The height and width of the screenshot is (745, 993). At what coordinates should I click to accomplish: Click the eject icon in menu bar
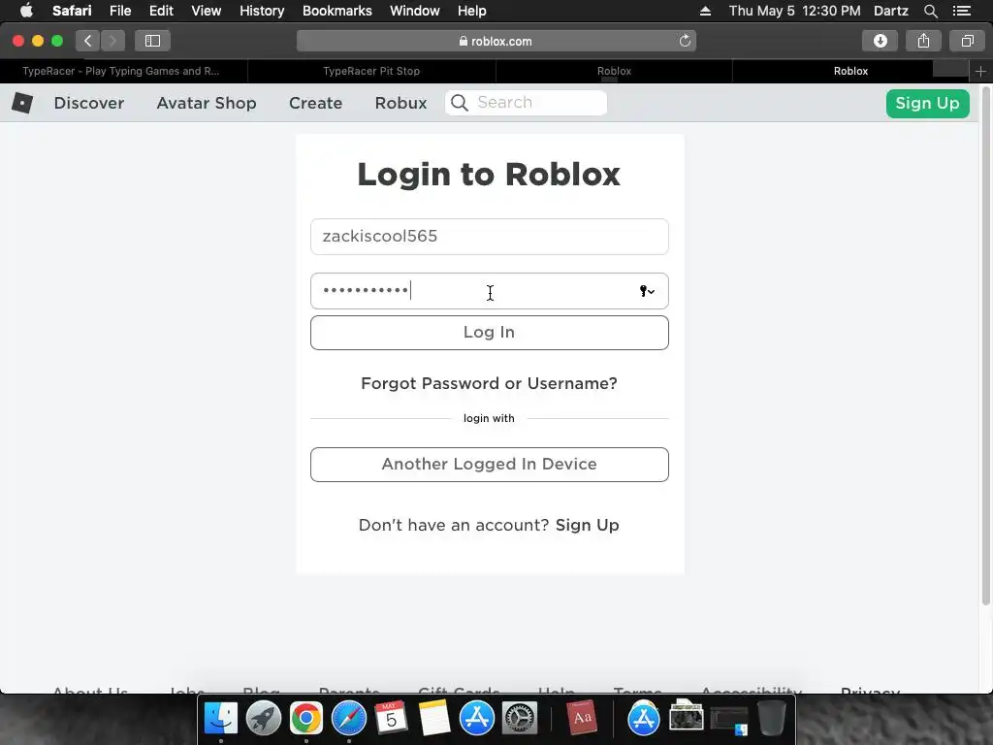pyautogui.click(x=706, y=11)
